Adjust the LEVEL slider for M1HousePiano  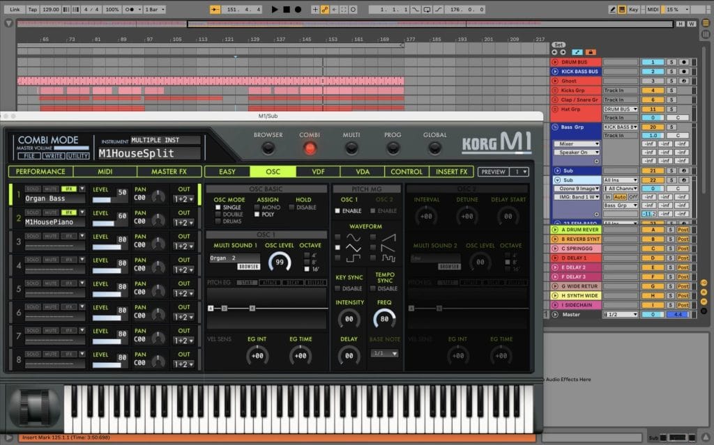point(105,223)
